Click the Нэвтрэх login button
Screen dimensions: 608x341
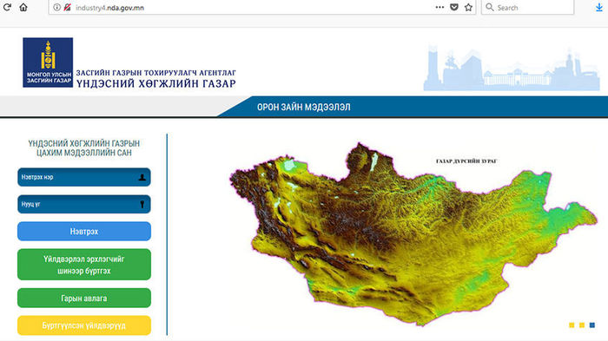click(84, 232)
